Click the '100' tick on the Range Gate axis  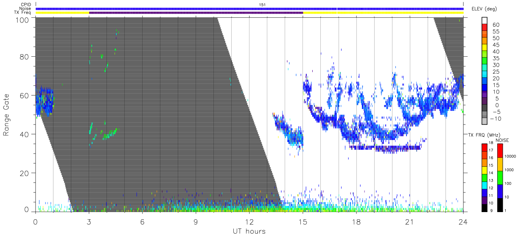click(x=22, y=19)
